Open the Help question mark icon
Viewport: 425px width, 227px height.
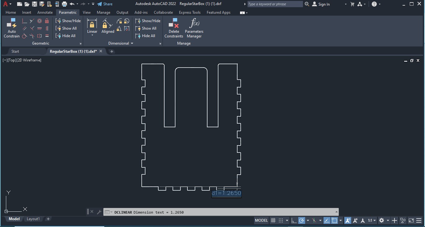374,4
